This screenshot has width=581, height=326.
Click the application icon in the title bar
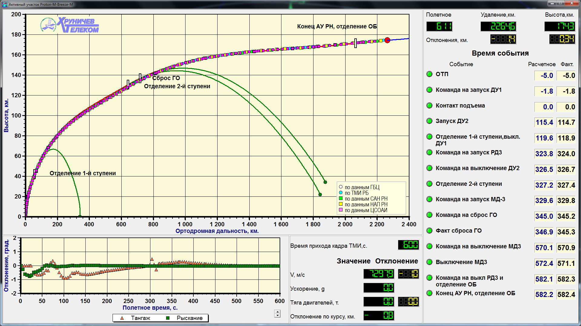(5, 4)
